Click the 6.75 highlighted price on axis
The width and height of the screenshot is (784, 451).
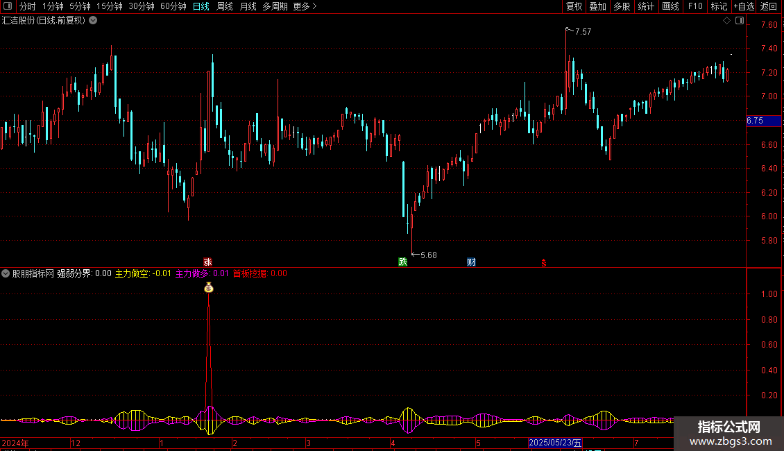pyautogui.click(x=763, y=121)
